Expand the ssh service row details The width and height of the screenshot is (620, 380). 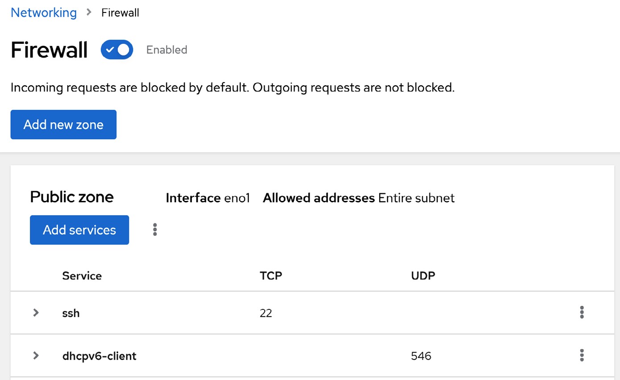(x=36, y=313)
